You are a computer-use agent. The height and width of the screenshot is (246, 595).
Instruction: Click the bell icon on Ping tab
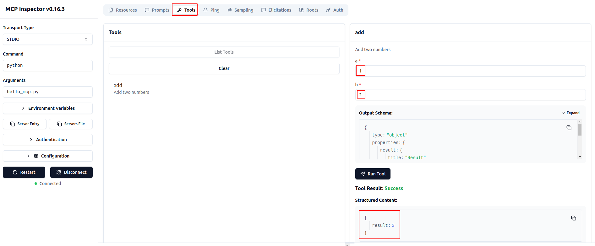(x=205, y=10)
